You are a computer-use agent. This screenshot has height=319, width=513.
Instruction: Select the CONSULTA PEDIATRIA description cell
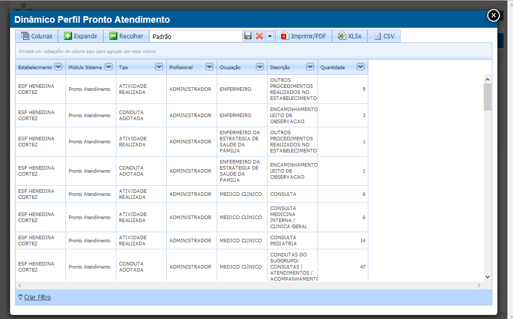click(292, 241)
